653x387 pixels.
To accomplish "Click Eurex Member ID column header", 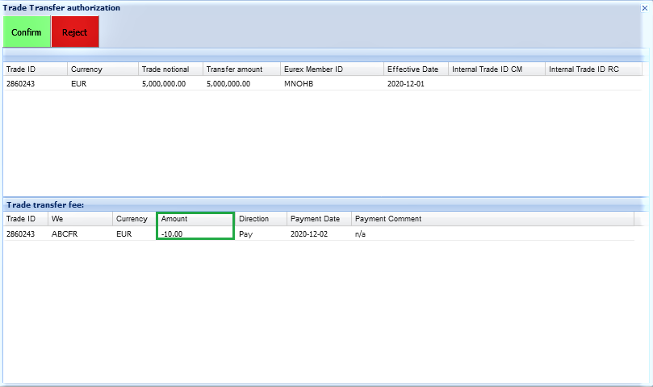I will (x=331, y=69).
